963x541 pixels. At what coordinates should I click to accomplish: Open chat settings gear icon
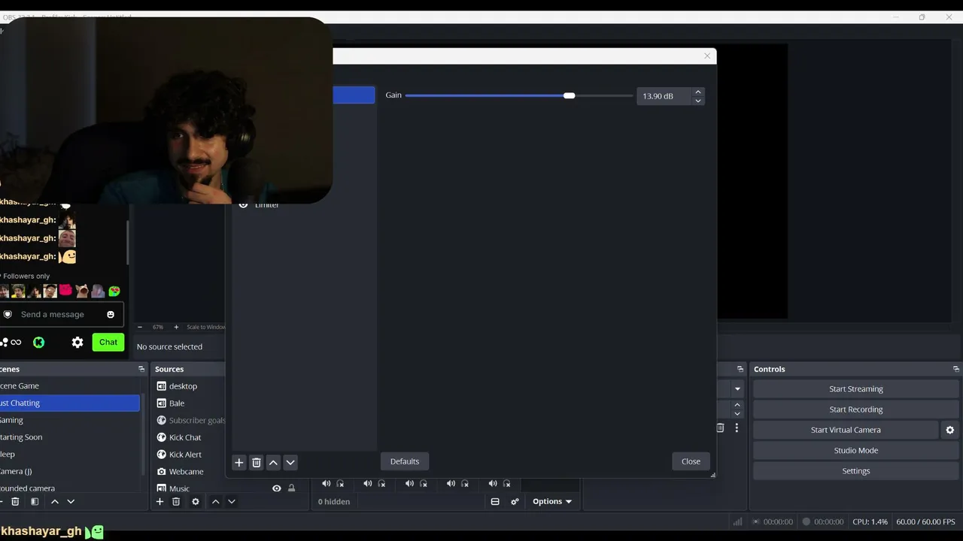click(x=77, y=342)
